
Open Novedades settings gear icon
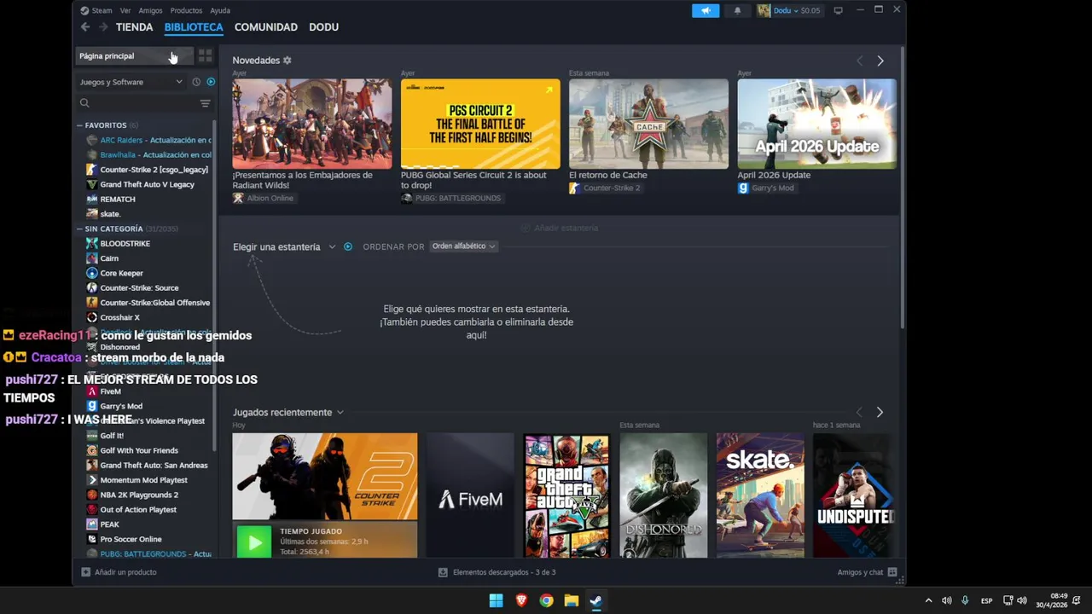(288, 61)
